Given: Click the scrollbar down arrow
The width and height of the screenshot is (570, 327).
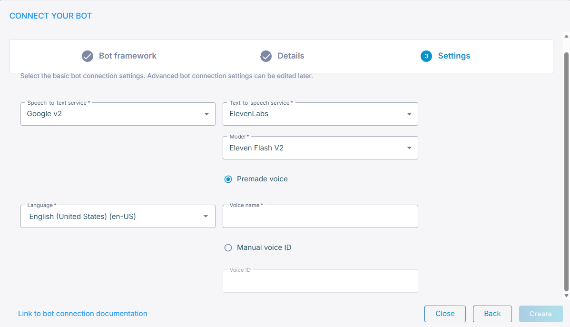Looking at the screenshot, I should coord(566,296).
